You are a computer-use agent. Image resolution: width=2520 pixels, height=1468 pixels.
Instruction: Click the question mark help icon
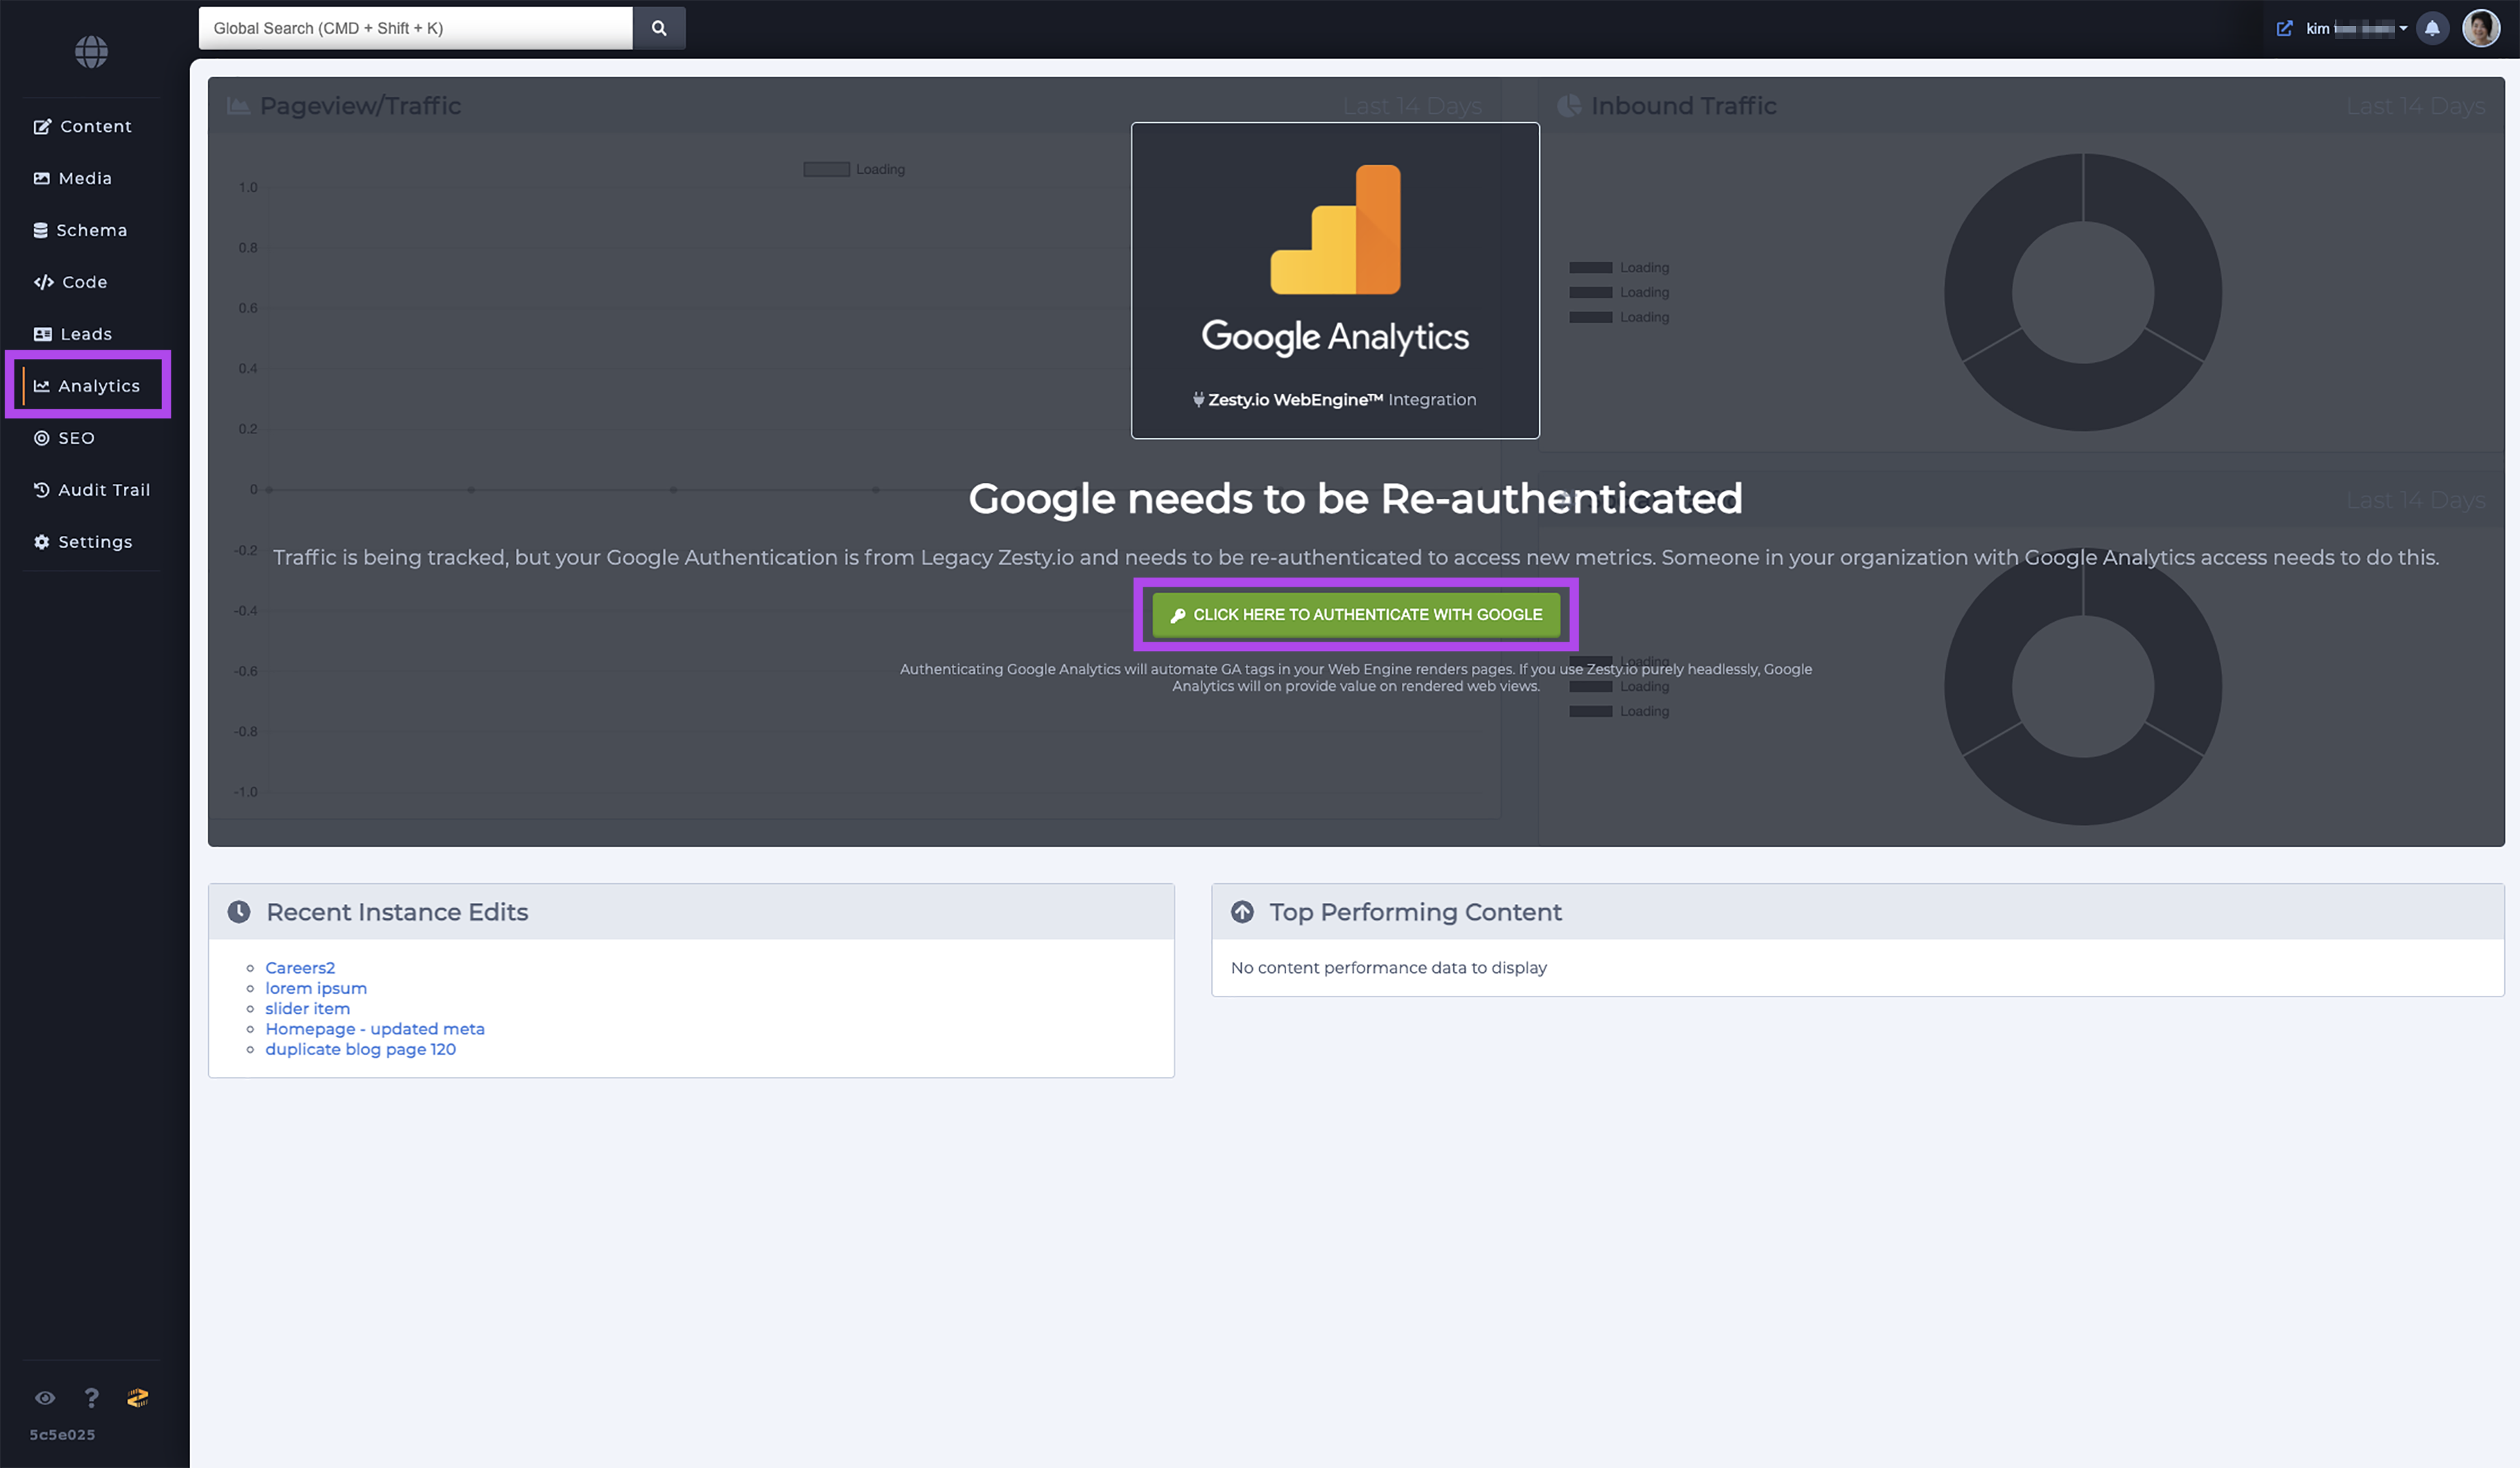[x=91, y=1397]
